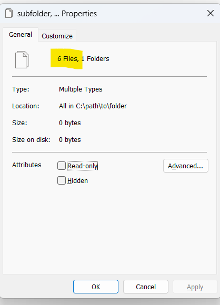Enable the Read-only checkbox

click(62, 166)
